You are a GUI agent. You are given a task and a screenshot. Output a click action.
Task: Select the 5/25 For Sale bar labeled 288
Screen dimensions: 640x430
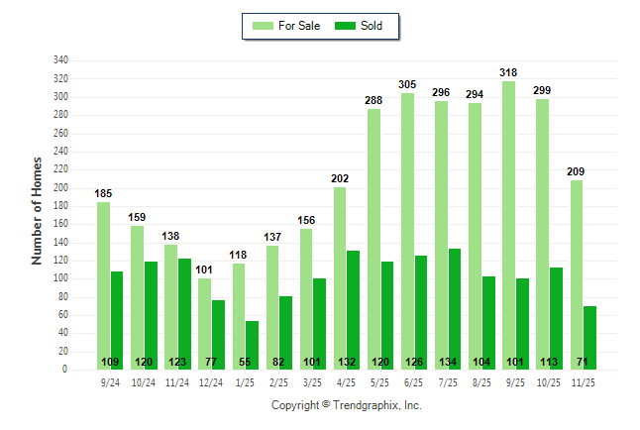[x=373, y=239]
